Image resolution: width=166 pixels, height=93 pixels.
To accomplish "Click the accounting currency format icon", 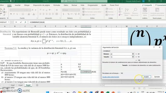I will (63, 14).
